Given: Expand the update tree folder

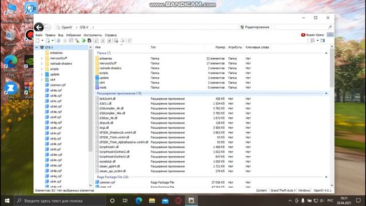Looking at the screenshot, I should (42, 74).
